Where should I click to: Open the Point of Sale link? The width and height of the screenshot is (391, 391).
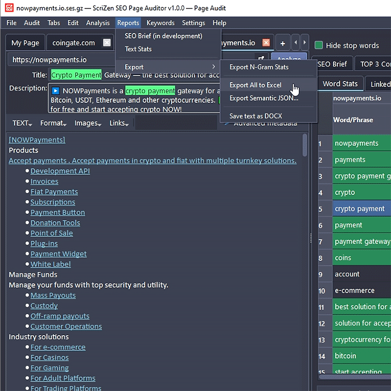tap(51, 233)
